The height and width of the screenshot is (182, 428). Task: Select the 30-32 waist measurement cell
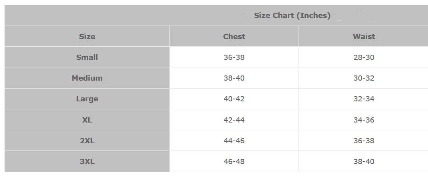[x=364, y=78]
